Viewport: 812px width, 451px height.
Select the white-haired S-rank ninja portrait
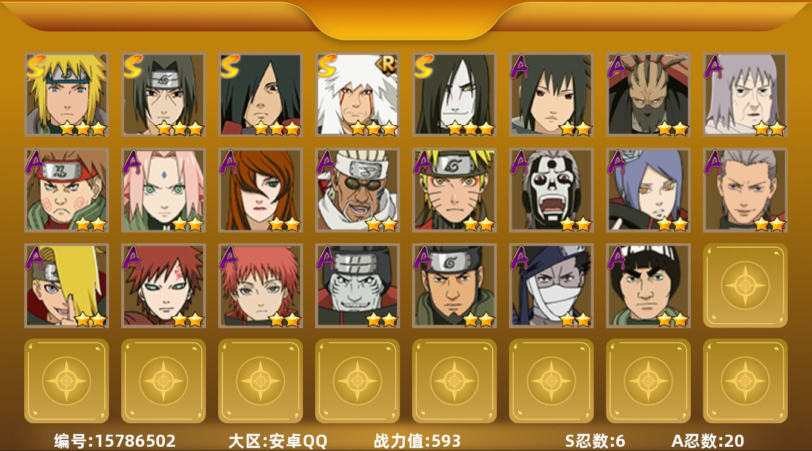[357, 94]
